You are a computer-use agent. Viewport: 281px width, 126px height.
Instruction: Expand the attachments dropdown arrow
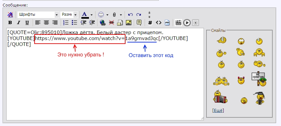[x=121, y=15]
